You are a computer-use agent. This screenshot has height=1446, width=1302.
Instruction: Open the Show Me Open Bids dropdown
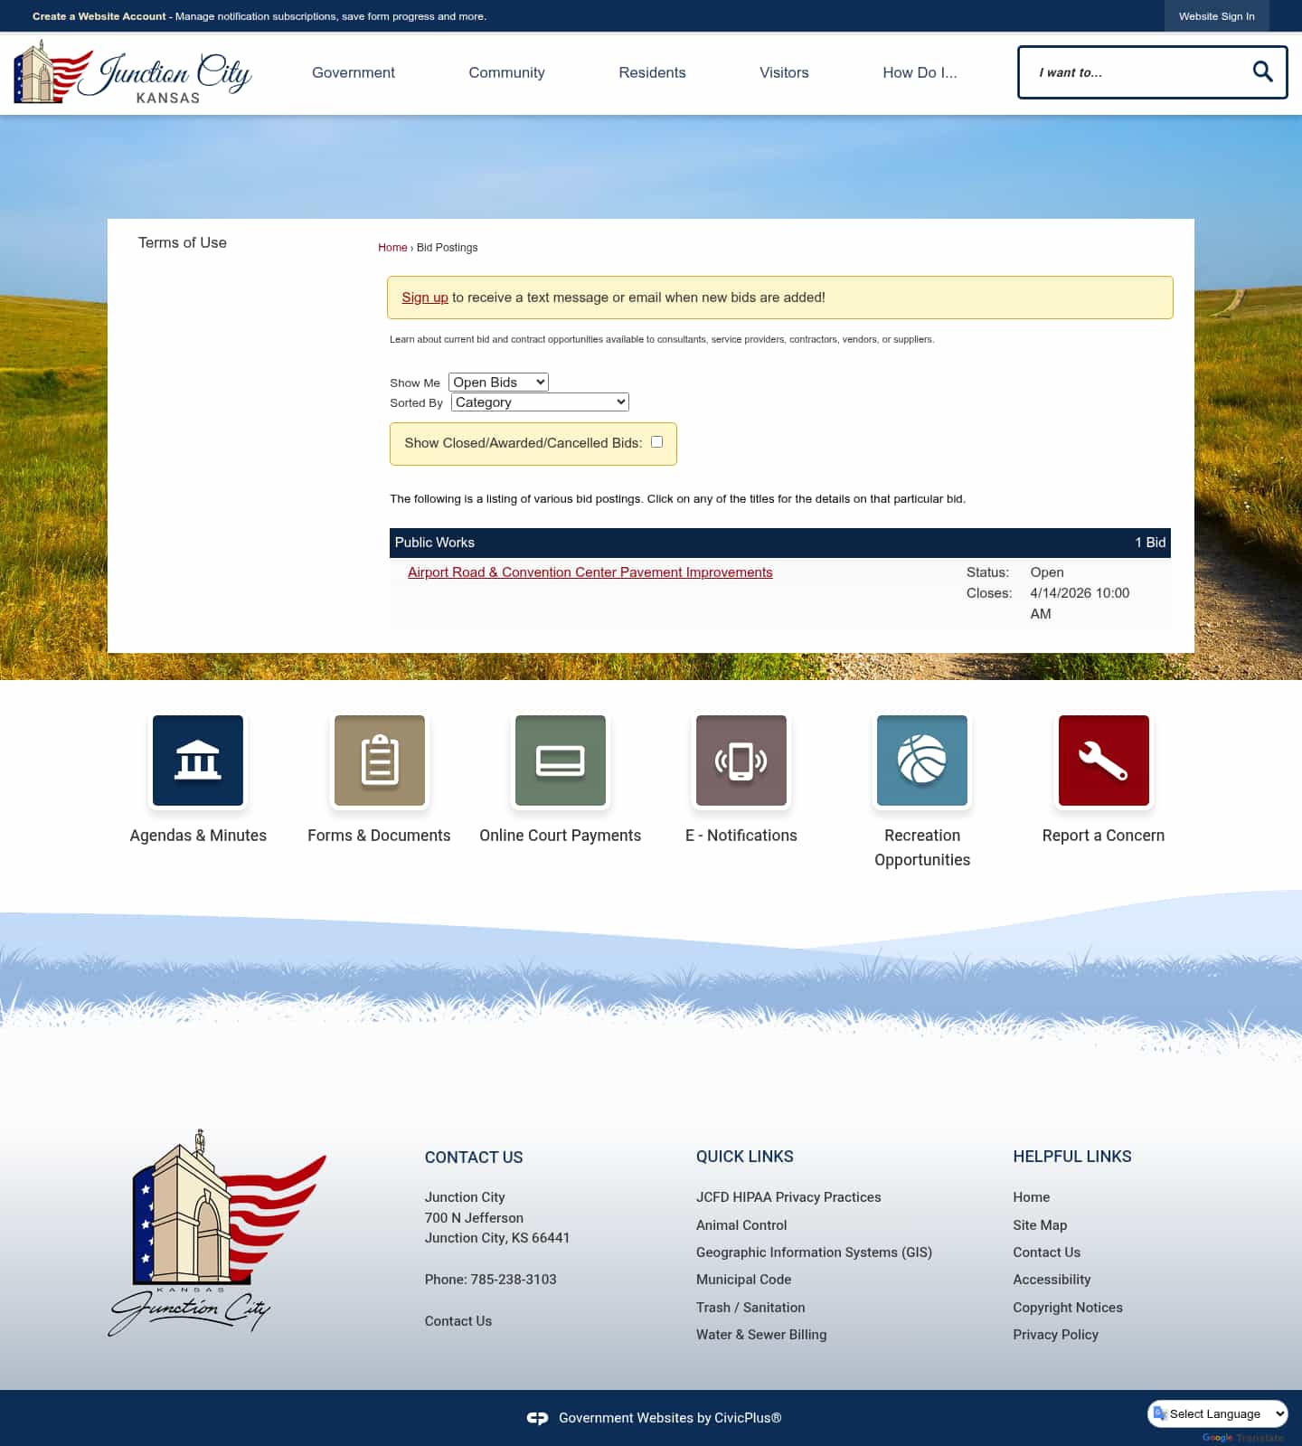[x=498, y=383]
